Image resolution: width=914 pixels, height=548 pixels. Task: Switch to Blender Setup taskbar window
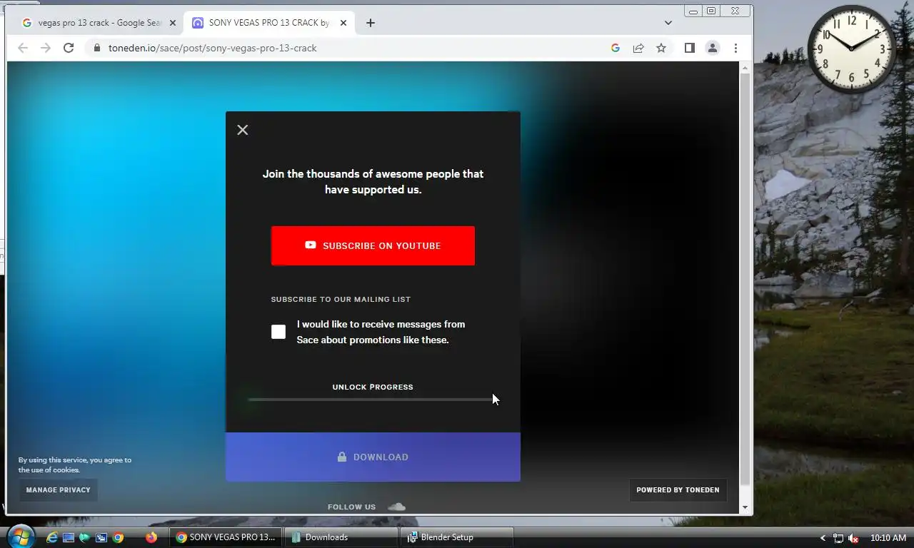coord(457,537)
